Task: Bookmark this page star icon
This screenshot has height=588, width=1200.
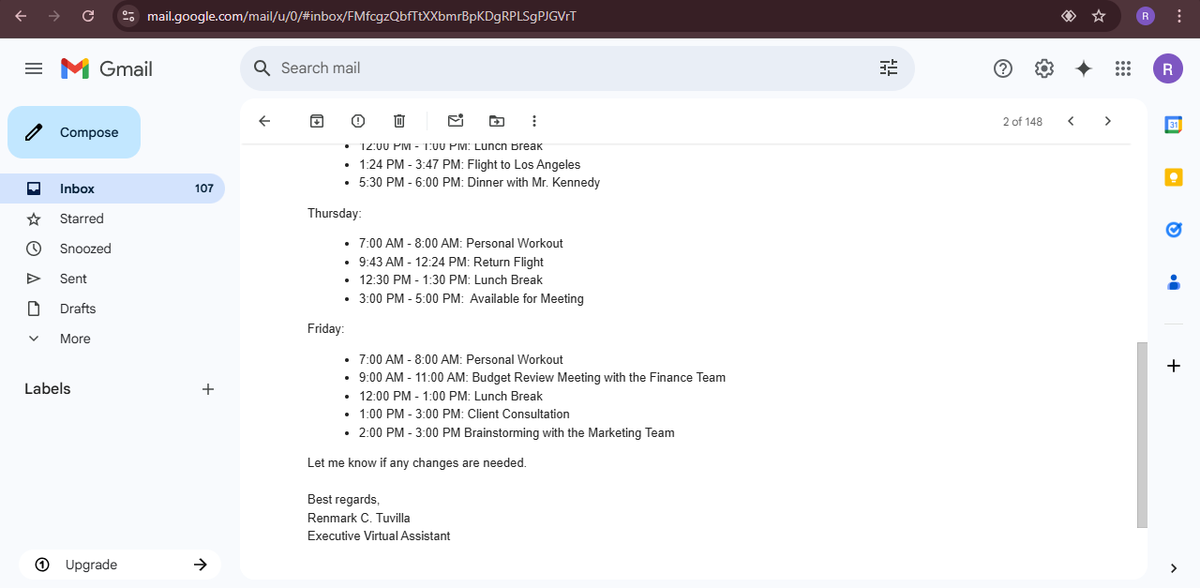Action: point(1099,16)
